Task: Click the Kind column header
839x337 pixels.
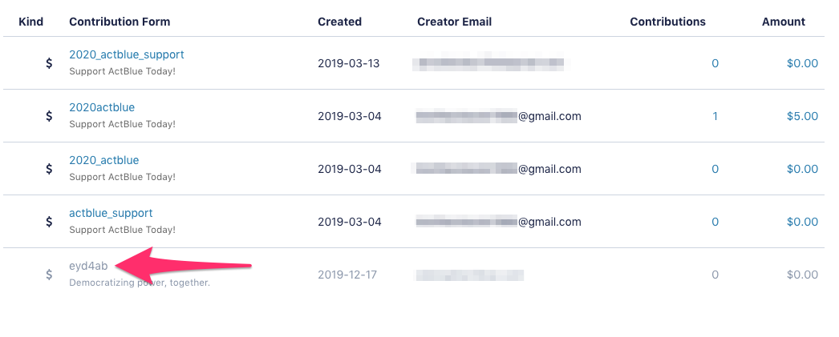Action: coord(31,22)
